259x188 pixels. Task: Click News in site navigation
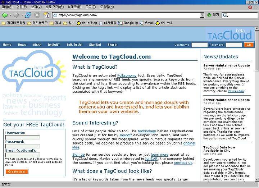(22, 45)
